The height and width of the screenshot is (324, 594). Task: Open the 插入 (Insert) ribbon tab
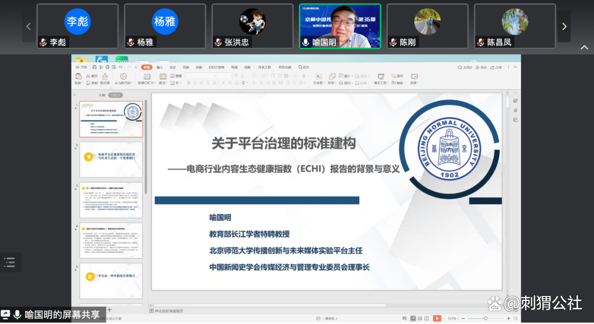click(159, 67)
